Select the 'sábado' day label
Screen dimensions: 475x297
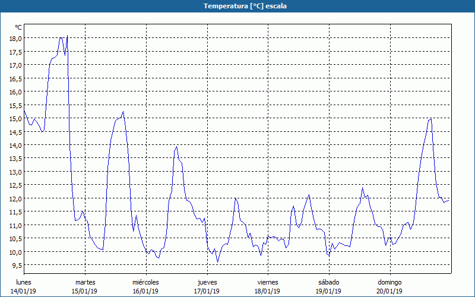click(329, 282)
